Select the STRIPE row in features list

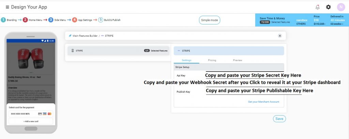coord(118,51)
